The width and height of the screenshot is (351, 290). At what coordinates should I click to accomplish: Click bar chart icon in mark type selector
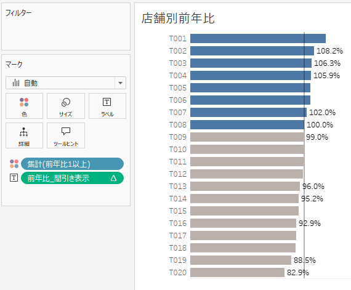(x=16, y=83)
